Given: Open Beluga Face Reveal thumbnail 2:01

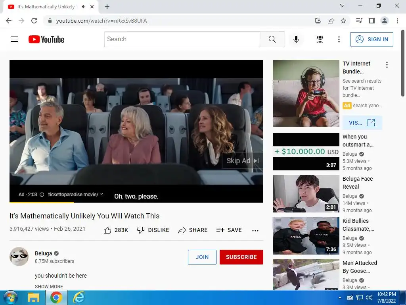Looking at the screenshot, I should coord(306,194).
